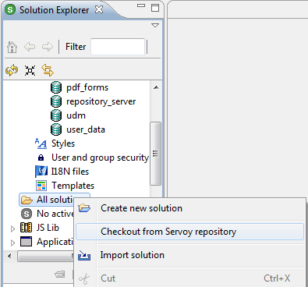Select the repository_server database icon
This screenshot has height=287, width=308.
tap(56, 101)
